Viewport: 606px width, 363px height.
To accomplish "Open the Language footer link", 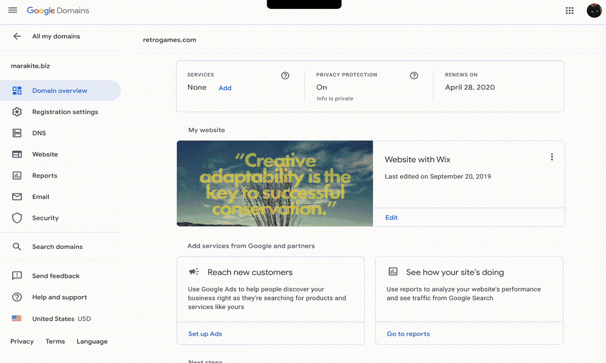I will point(92,342).
